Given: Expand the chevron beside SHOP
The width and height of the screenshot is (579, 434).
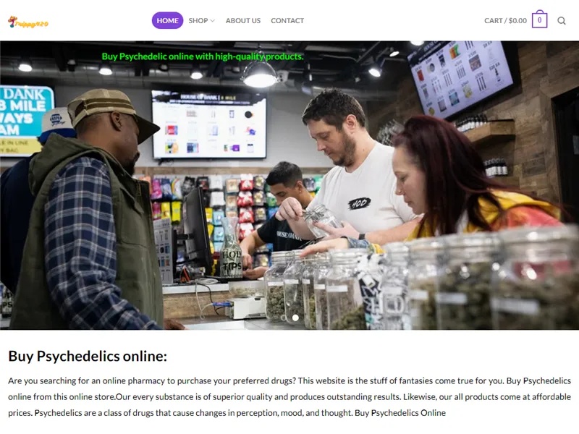Looking at the screenshot, I should 212,21.
